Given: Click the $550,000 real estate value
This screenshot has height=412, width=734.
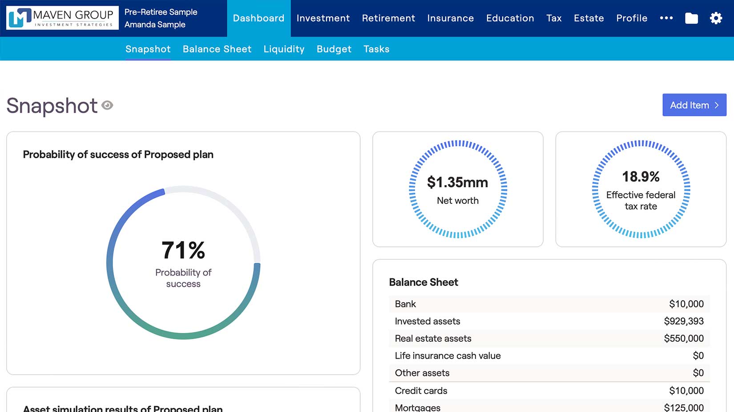Looking at the screenshot, I should point(684,338).
